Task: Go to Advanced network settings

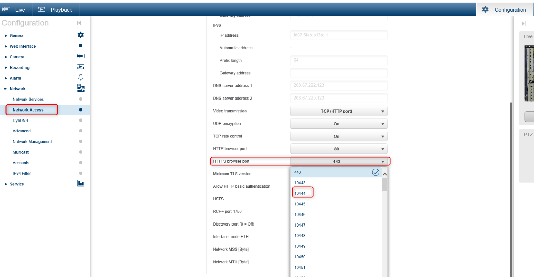Action: point(22,131)
